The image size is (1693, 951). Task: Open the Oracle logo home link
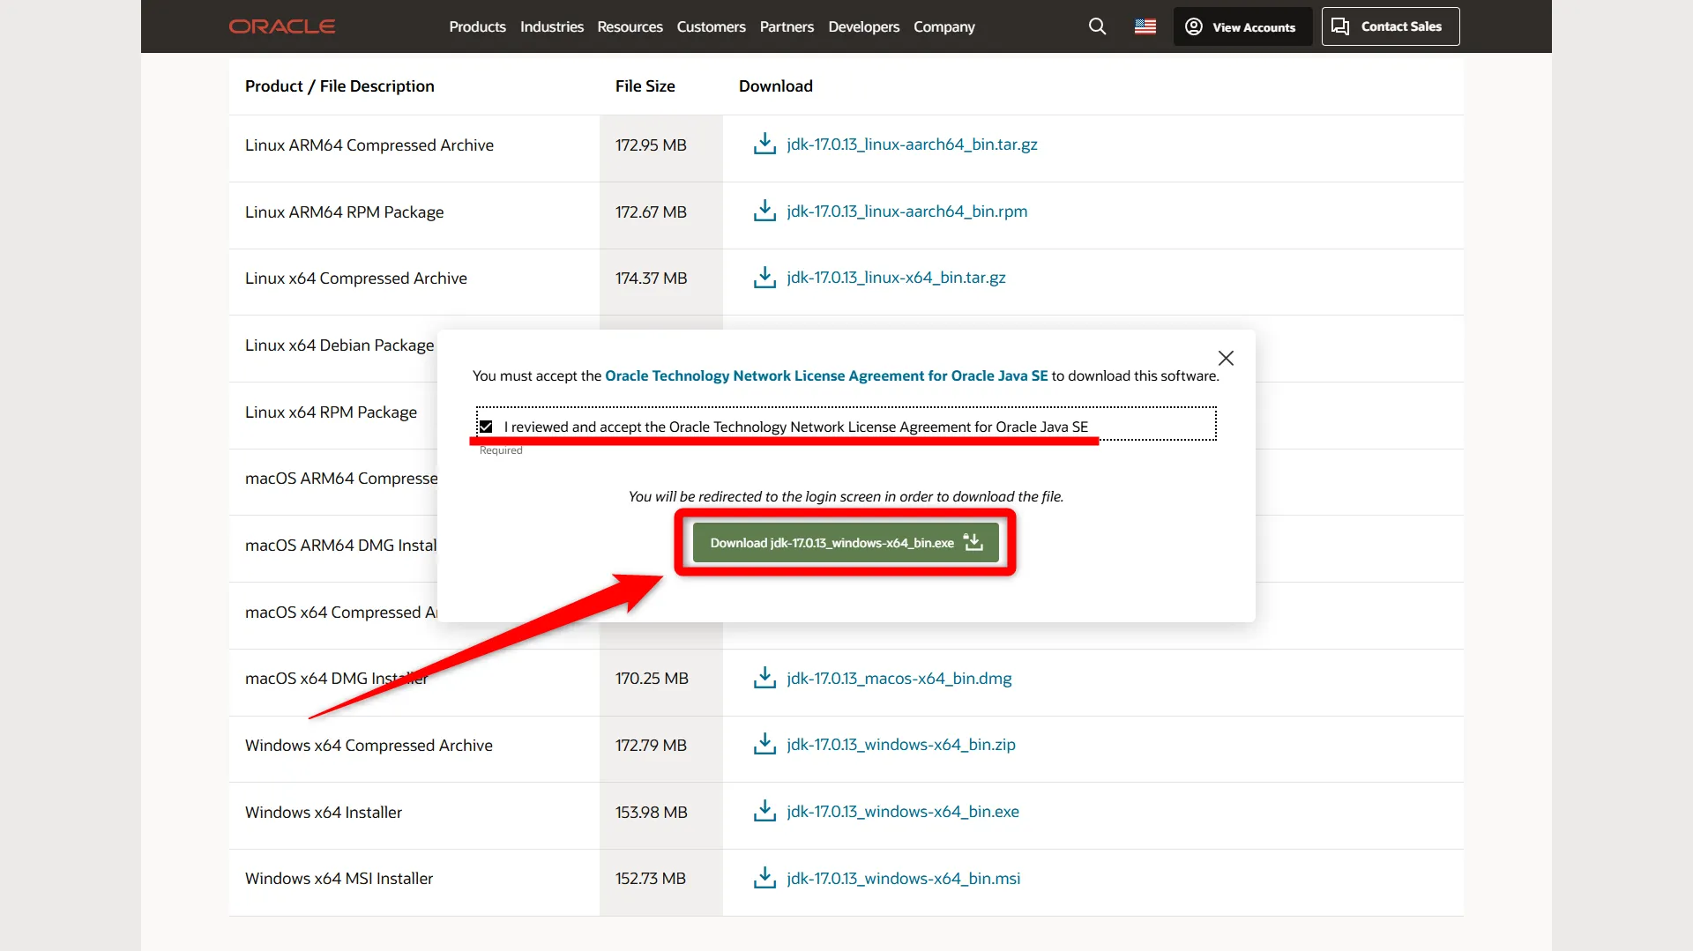click(282, 26)
